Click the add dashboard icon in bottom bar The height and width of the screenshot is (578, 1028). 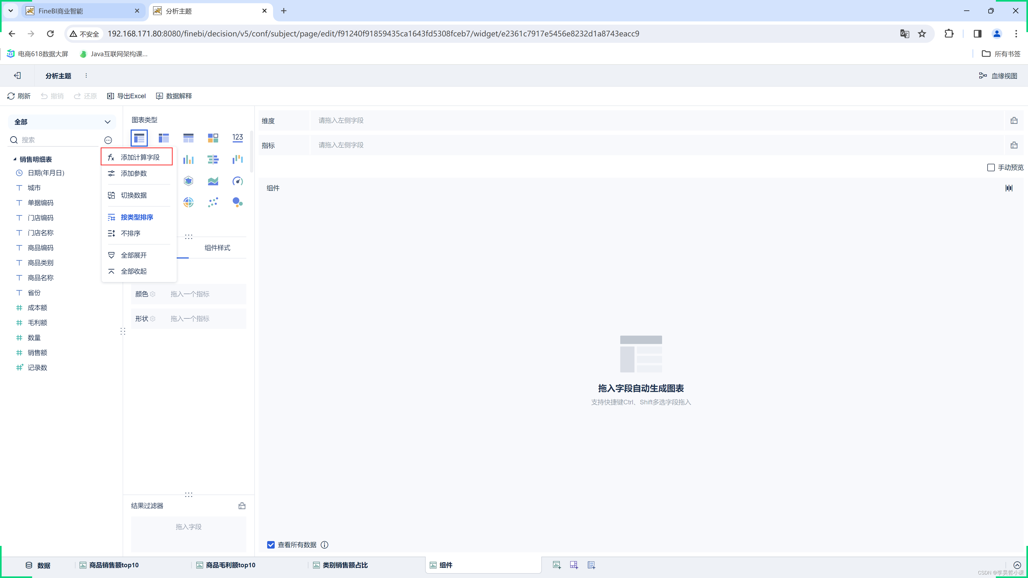coord(574,565)
